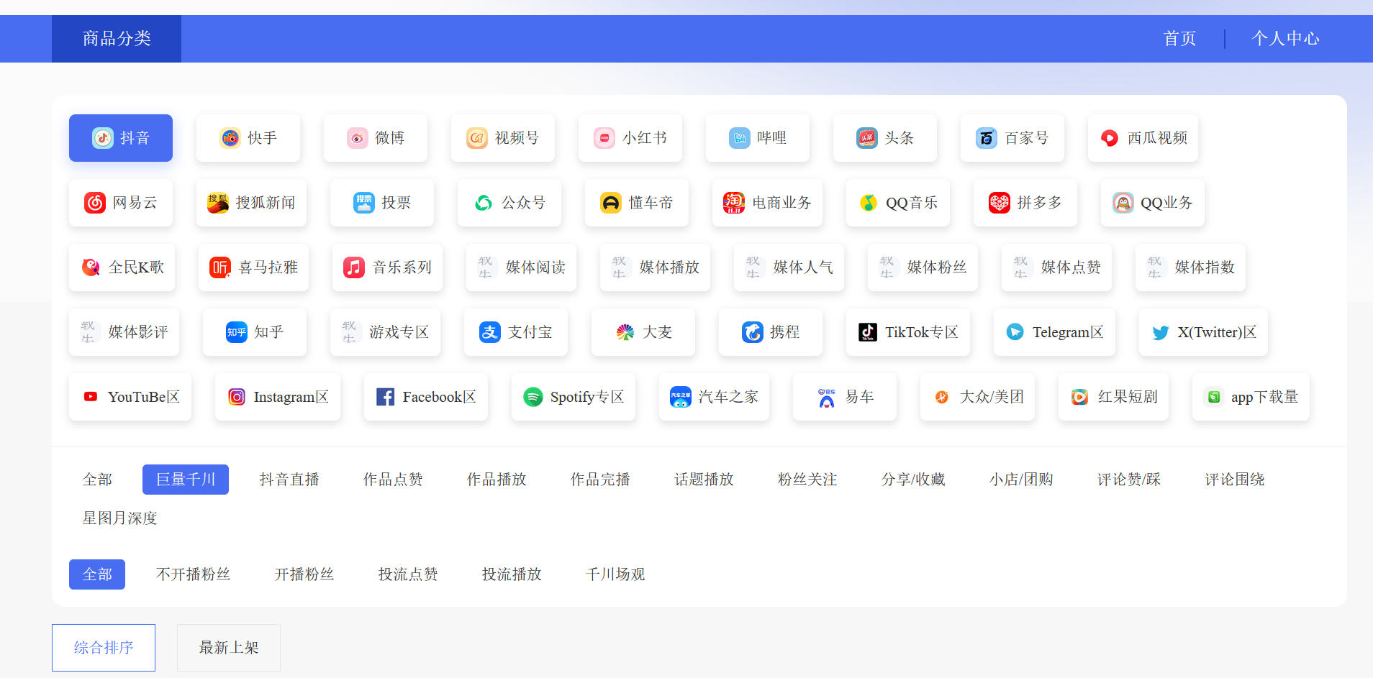Select the 西瓜视频 category
This screenshot has width=1373, height=678.
pyautogui.click(x=1142, y=138)
